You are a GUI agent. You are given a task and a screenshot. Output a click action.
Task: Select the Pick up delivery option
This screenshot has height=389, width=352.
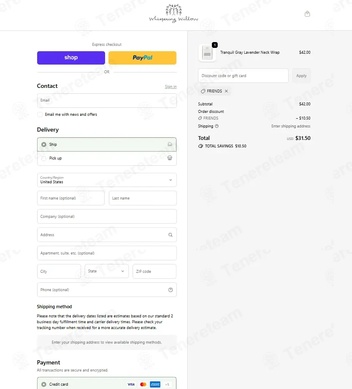coord(44,158)
